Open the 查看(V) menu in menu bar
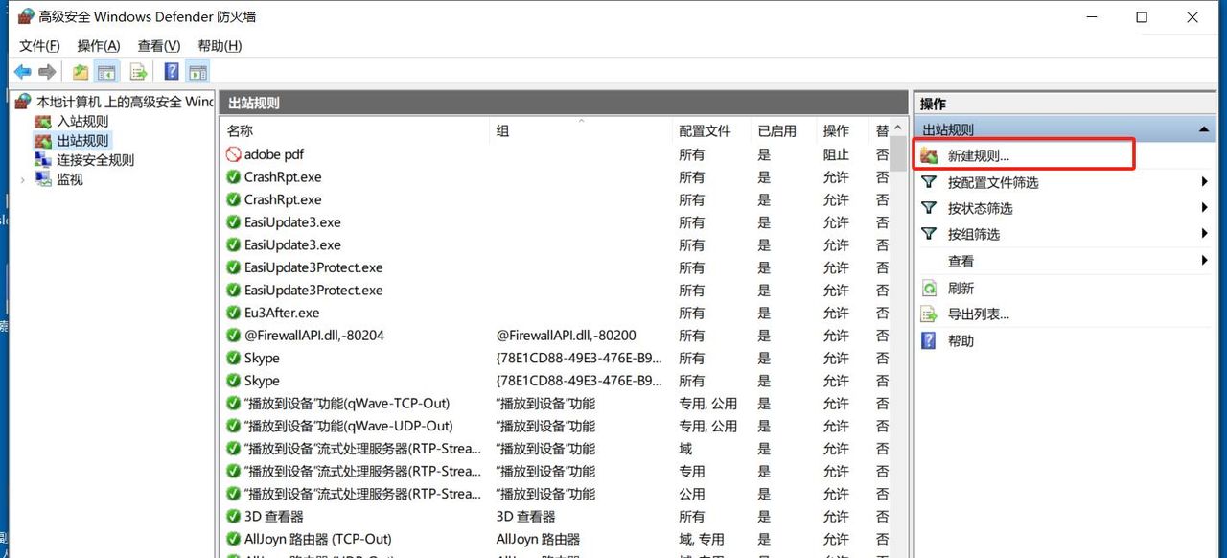This screenshot has width=1227, height=558. pos(159,46)
